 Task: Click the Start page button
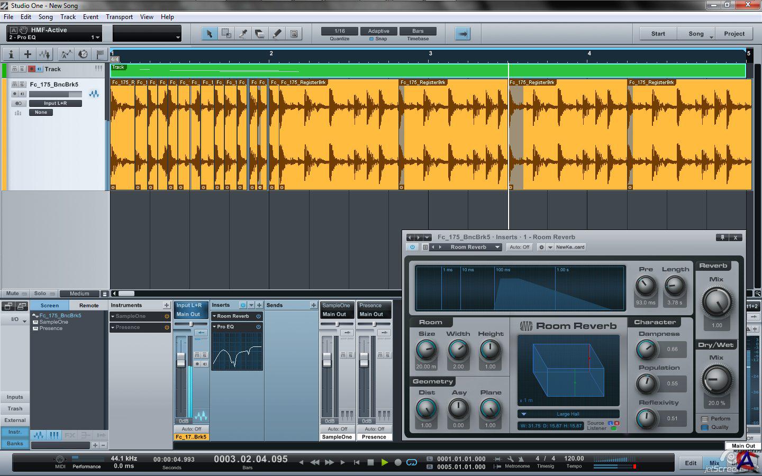[658, 34]
